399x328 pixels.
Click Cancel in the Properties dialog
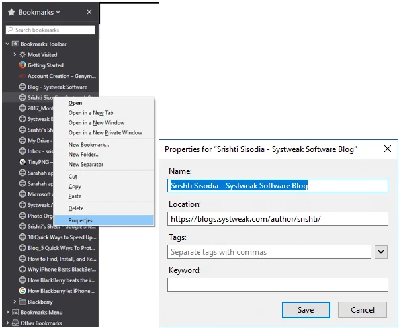pyautogui.click(x=362, y=309)
